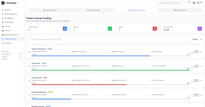This screenshot has height=107, width=205.
Task: Click the folder icon beside Packaging Materials
Action: (29, 95)
